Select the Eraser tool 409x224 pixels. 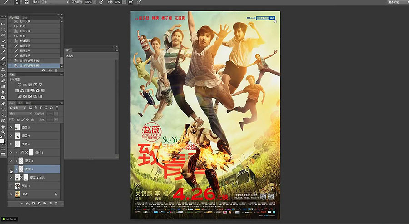click(3, 80)
